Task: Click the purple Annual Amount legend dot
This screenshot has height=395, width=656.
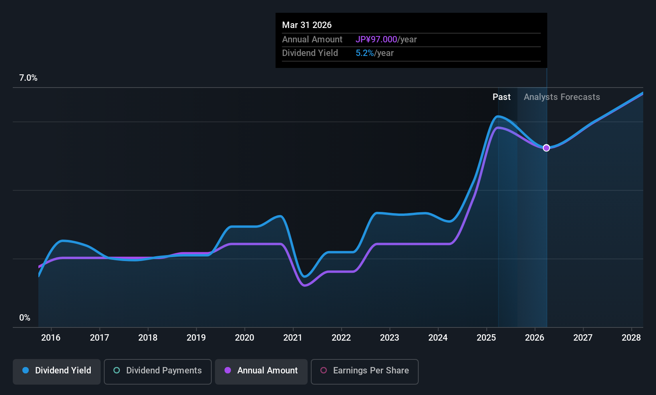Action: 228,370
